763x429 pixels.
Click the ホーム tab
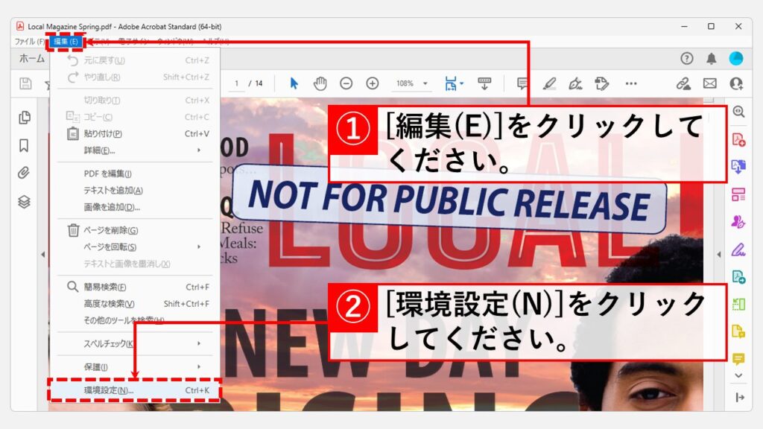31,59
